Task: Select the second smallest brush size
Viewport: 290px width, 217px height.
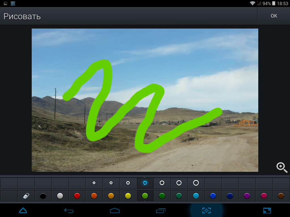Action: point(111,183)
